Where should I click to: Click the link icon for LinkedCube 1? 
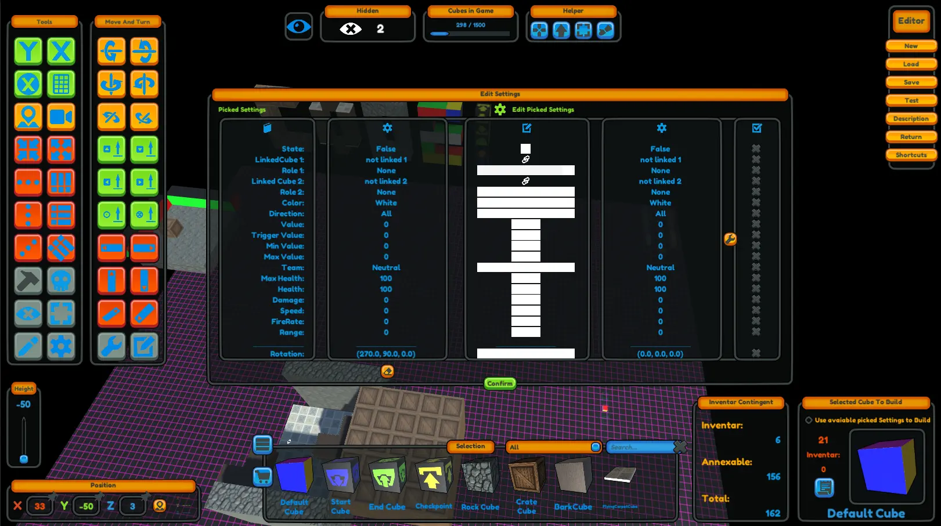tap(525, 159)
